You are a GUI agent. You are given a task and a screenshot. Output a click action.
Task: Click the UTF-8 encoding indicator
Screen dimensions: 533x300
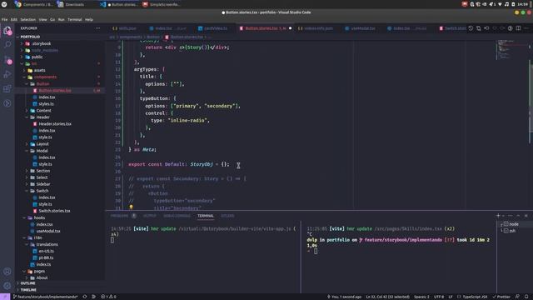[x=439, y=297]
